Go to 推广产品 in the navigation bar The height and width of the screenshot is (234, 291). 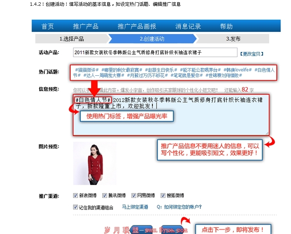[85, 26]
